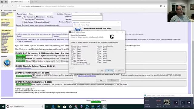Open Edit menu in Apple Software Update
This screenshot has height=109, width=194.
tap(79, 25)
